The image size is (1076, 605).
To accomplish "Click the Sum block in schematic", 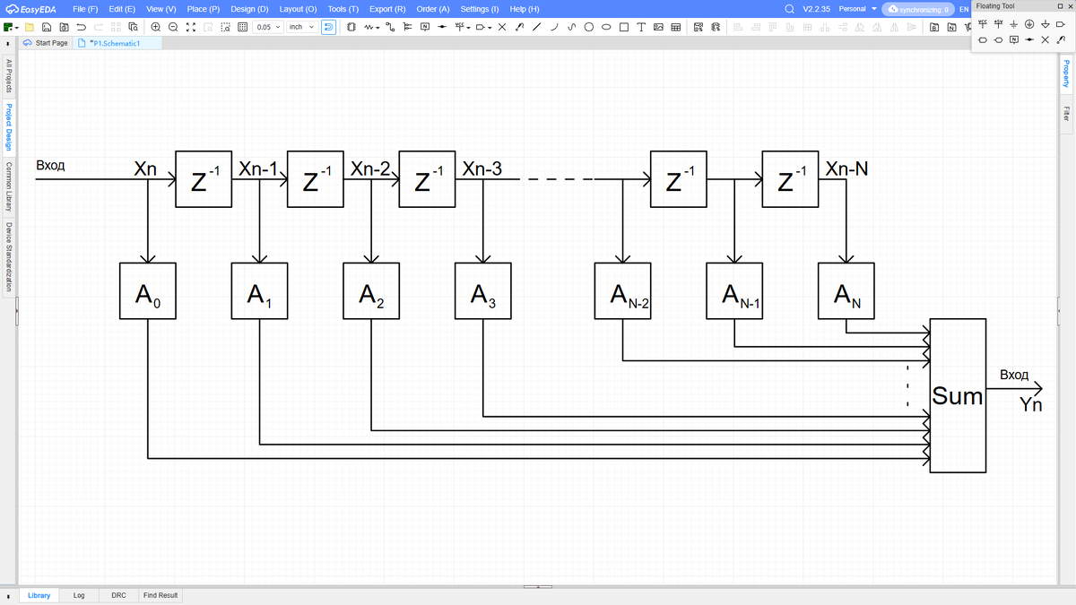I will click(958, 395).
